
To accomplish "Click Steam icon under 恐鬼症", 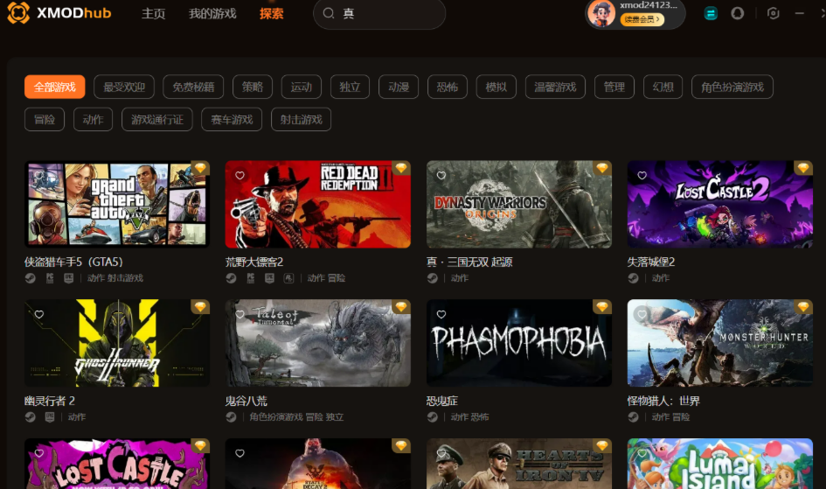I will tap(432, 416).
